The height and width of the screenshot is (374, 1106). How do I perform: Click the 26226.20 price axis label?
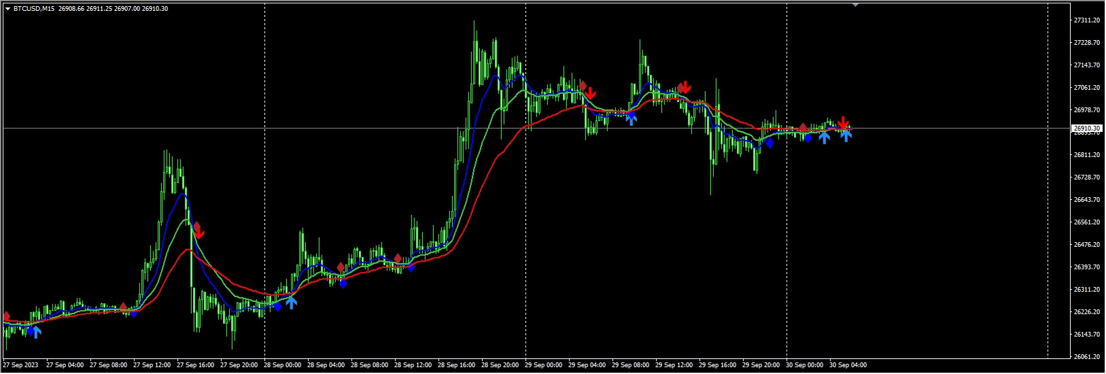pyautogui.click(x=1086, y=312)
